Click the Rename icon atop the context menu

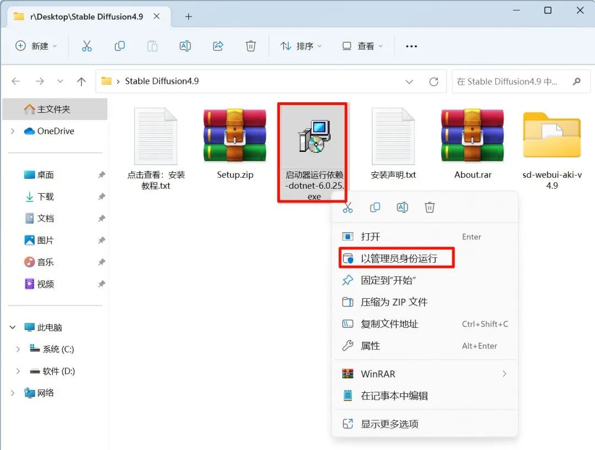[402, 207]
